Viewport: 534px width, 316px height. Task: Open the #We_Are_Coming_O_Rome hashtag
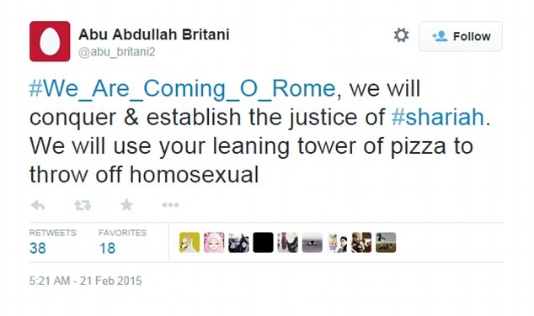click(183, 89)
